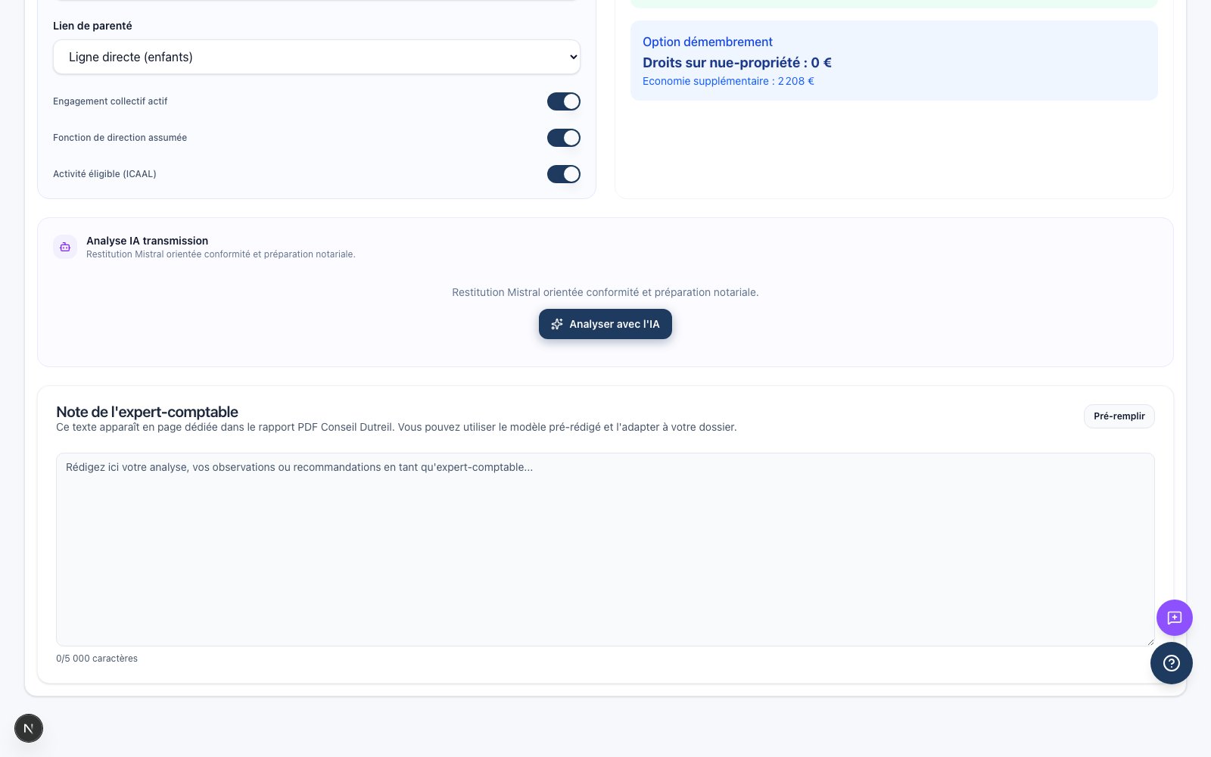Focus the expert-comptable note text area
This screenshot has height=757, width=1211.
pyautogui.click(x=605, y=550)
